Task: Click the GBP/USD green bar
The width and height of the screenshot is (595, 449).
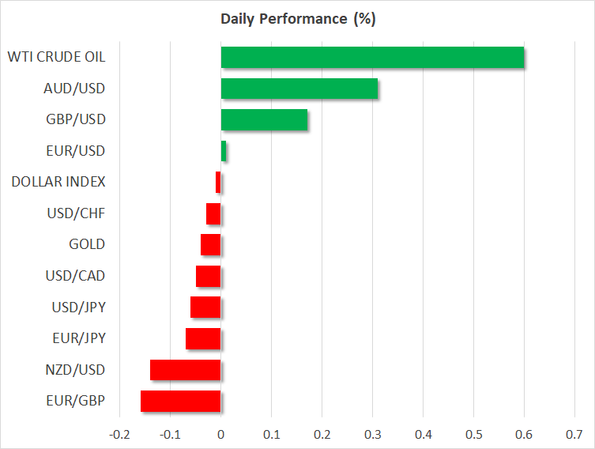Action: tap(264, 120)
